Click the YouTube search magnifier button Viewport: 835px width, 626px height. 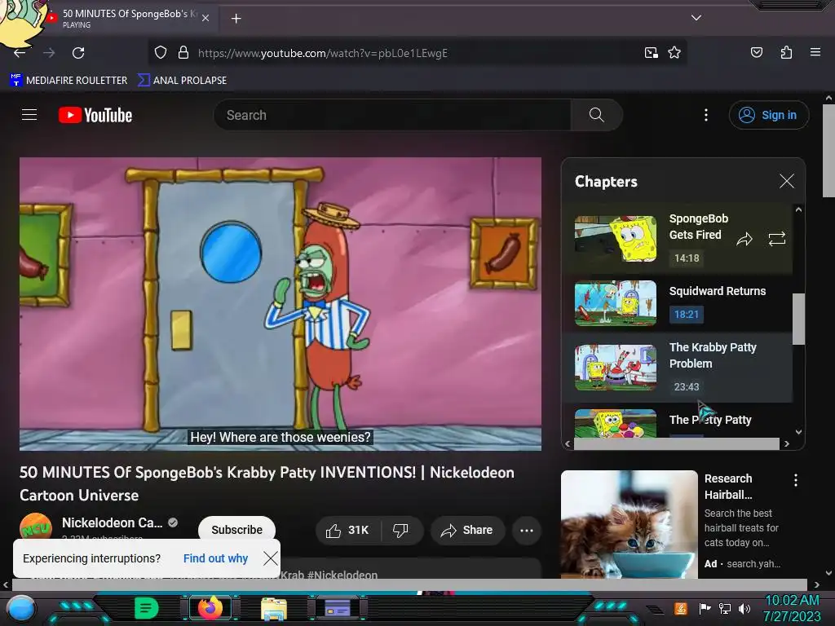[x=596, y=115]
